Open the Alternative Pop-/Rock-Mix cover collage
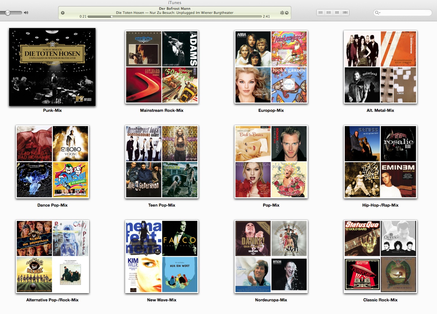This screenshot has width=437, height=314. point(52,257)
